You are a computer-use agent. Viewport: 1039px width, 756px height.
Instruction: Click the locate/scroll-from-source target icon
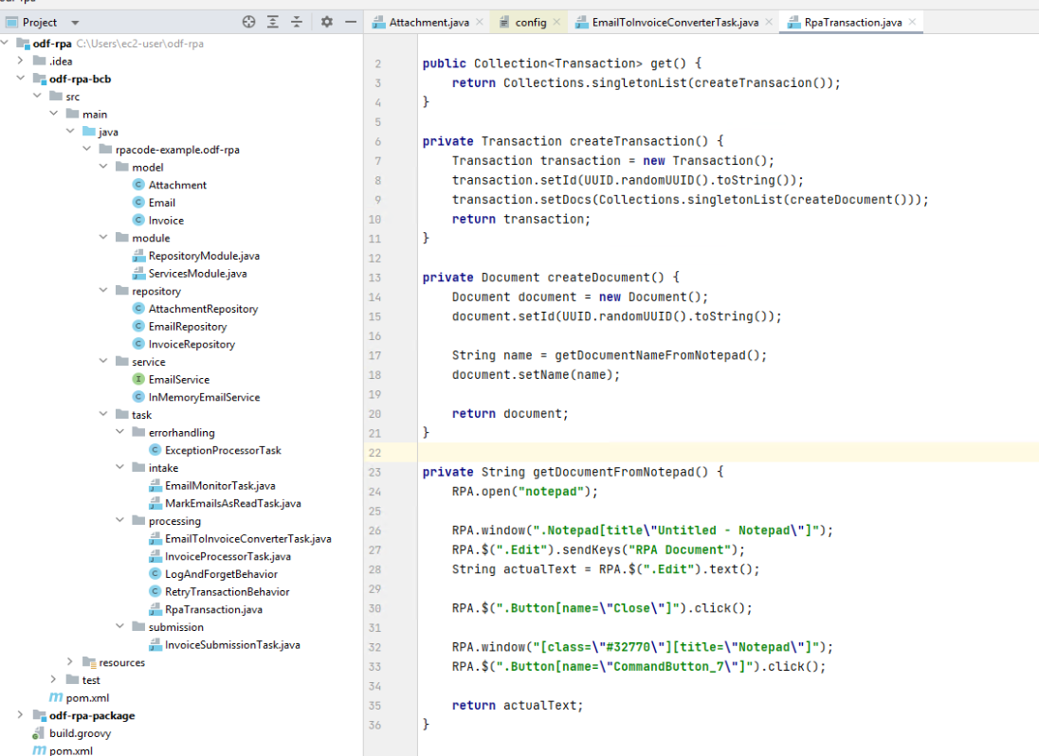[248, 22]
